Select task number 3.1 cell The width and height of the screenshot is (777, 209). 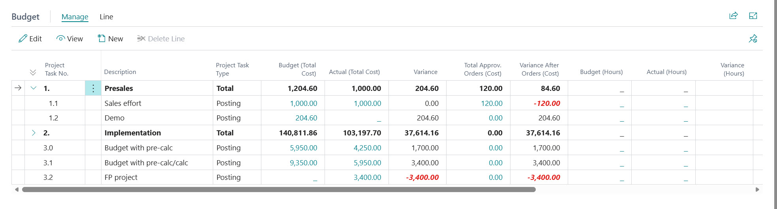pyautogui.click(x=55, y=163)
